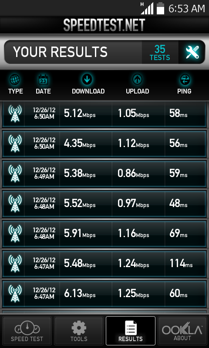Sort results by Upload arrow icon

click(x=137, y=80)
